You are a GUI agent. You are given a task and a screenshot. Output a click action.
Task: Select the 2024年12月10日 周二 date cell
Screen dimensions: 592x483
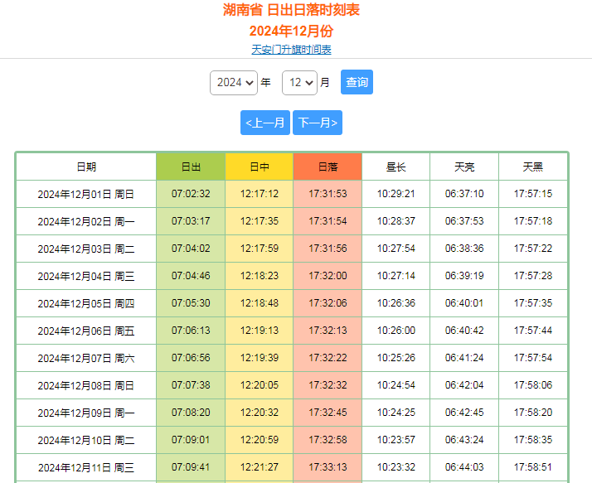(x=86, y=440)
